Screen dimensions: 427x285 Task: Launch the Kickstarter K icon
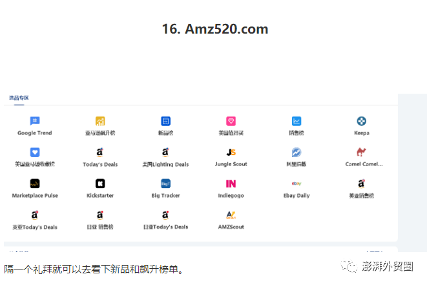(x=100, y=184)
